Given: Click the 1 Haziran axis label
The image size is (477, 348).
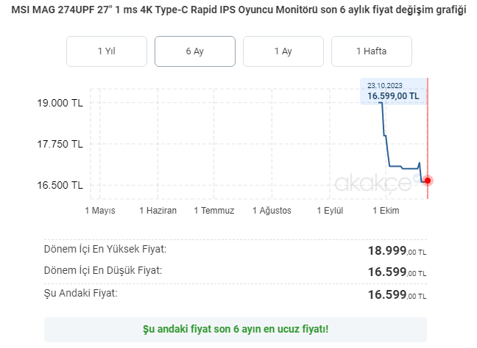Looking at the screenshot, I should (x=158, y=211).
